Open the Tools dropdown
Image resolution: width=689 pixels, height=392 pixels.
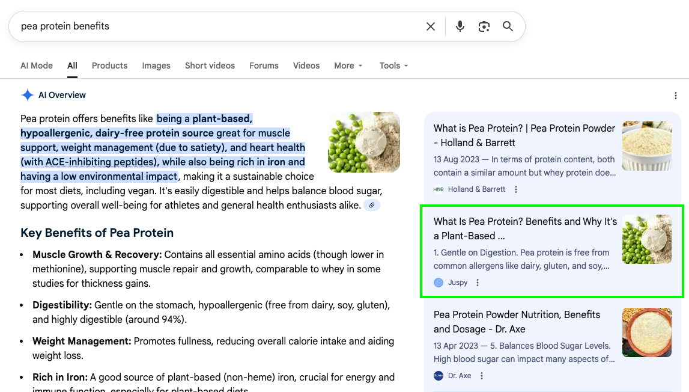pyautogui.click(x=393, y=66)
